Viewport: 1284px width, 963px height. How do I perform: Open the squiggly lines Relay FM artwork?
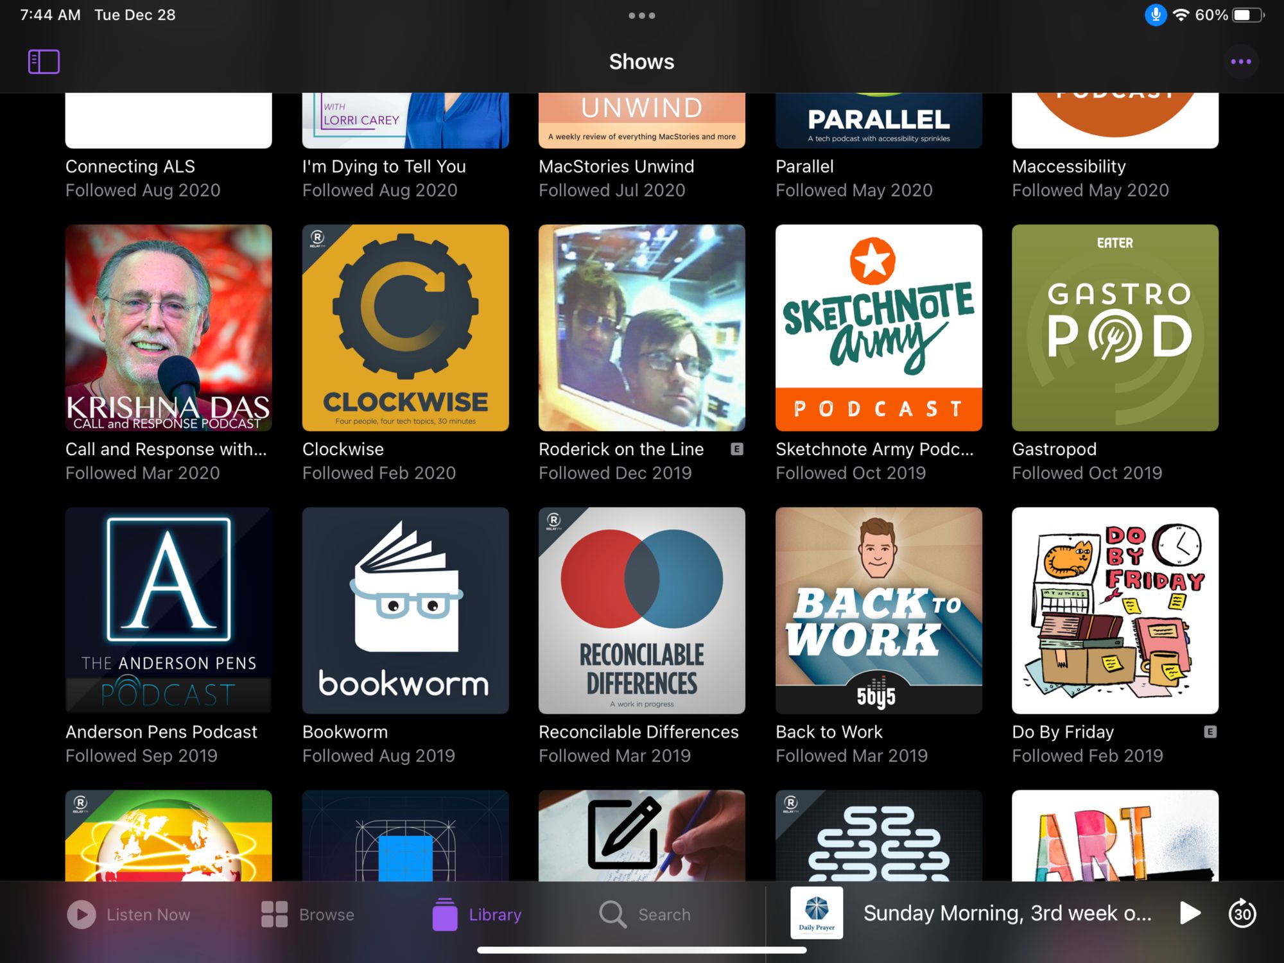[x=879, y=835]
